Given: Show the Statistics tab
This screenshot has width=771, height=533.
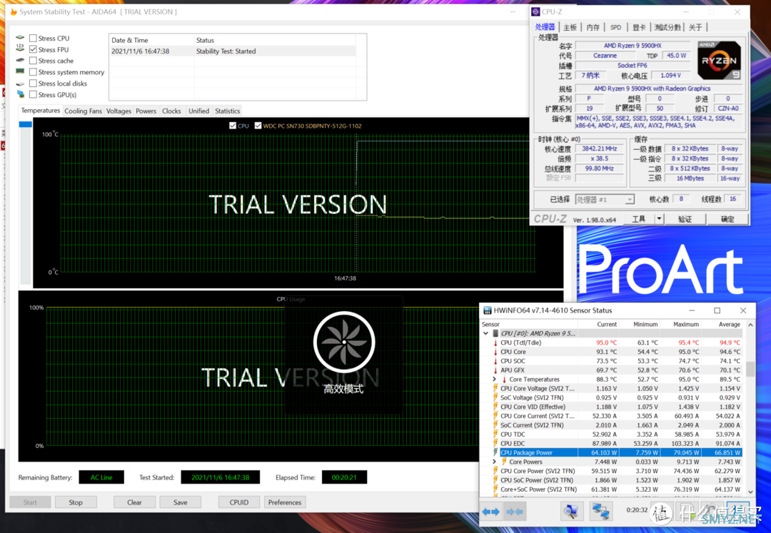Looking at the screenshot, I should click(227, 111).
